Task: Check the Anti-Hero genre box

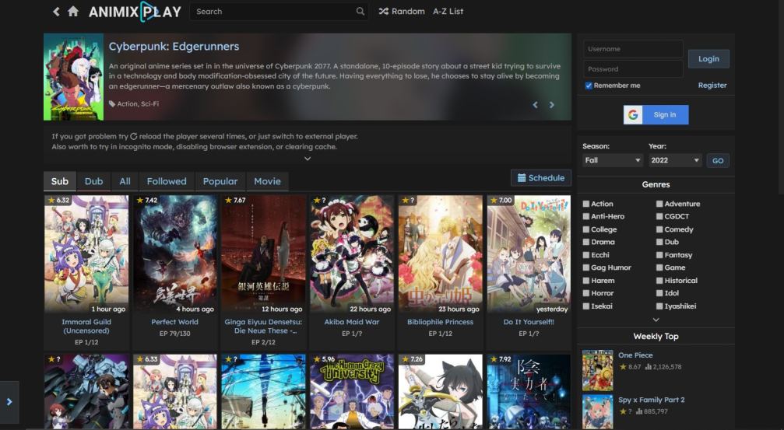Action: point(586,216)
